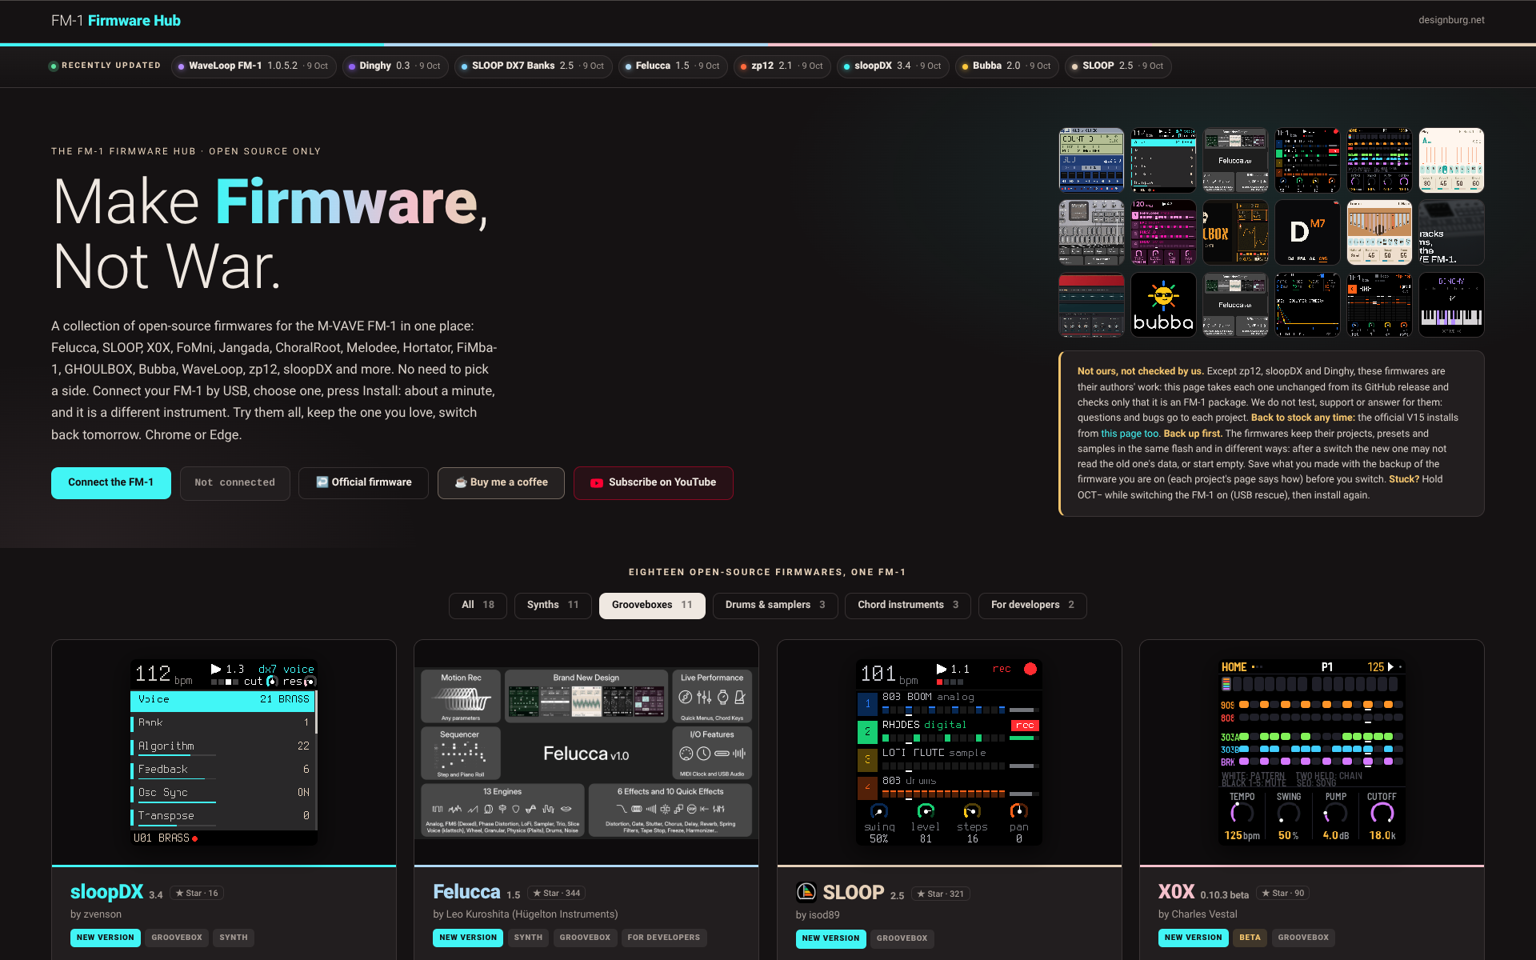Image resolution: width=1536 pixels, height=960 pixels.
Task: Click the FOR DEVELOPERS tag on the Felucca card
Action: pyautogui.click(x=663, y=938)
